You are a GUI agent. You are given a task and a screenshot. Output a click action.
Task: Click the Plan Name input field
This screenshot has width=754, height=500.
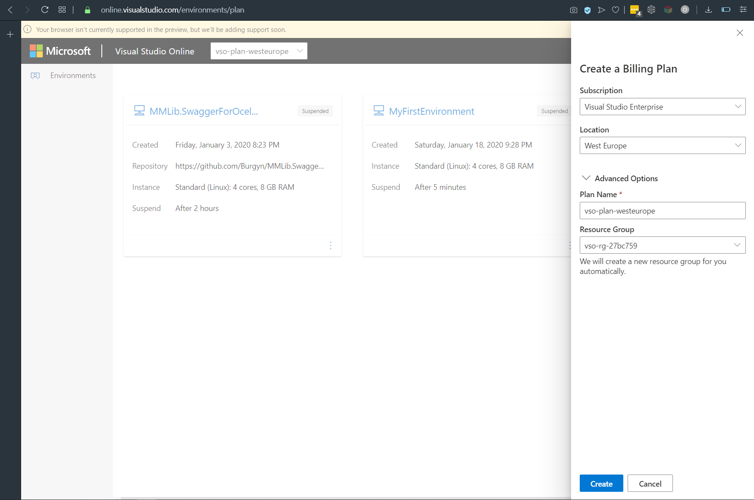point(663,211)
